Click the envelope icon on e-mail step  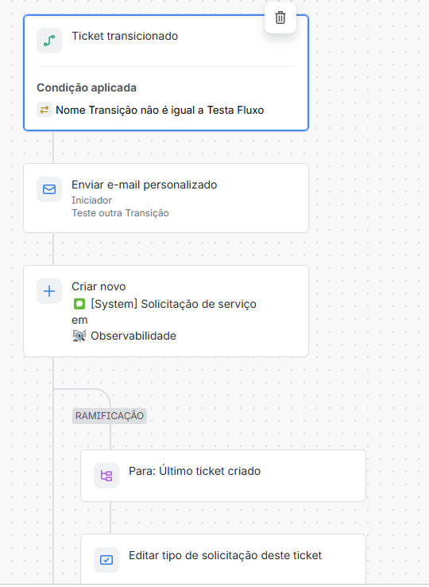pyautogui.click(x=49, y=189)
